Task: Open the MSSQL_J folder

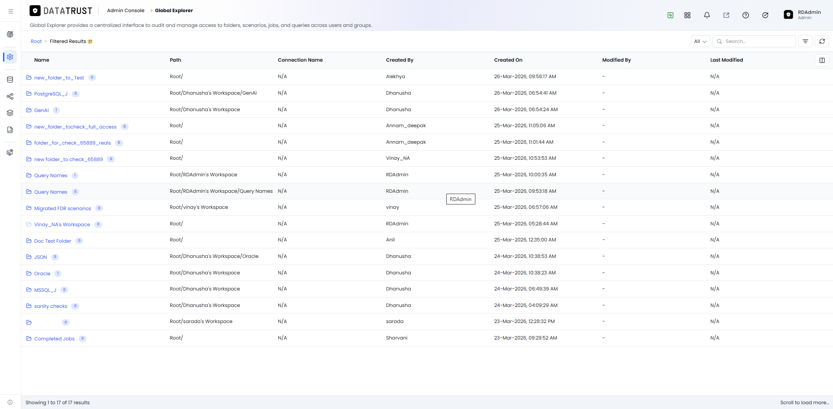Action: click(x=45, y=290)
